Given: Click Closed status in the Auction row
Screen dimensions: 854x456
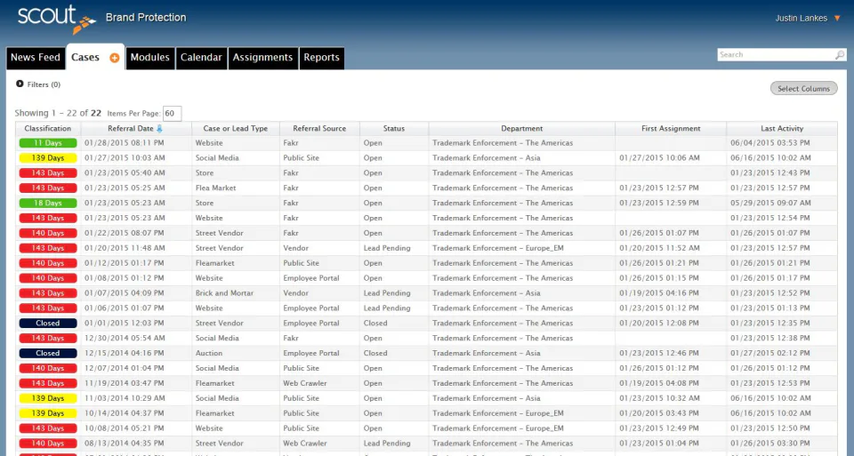Looking at the screenshot, I should tap(375, 353).
